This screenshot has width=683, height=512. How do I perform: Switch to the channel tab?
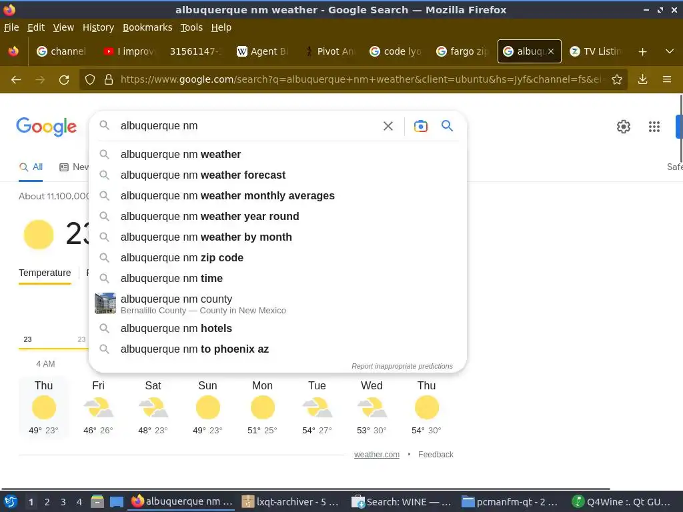[61, 51]
